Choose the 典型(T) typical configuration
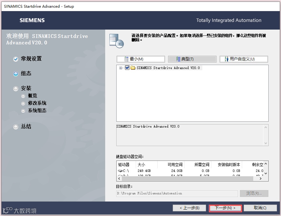The image size is (281, 216). [x=192, y=59]
